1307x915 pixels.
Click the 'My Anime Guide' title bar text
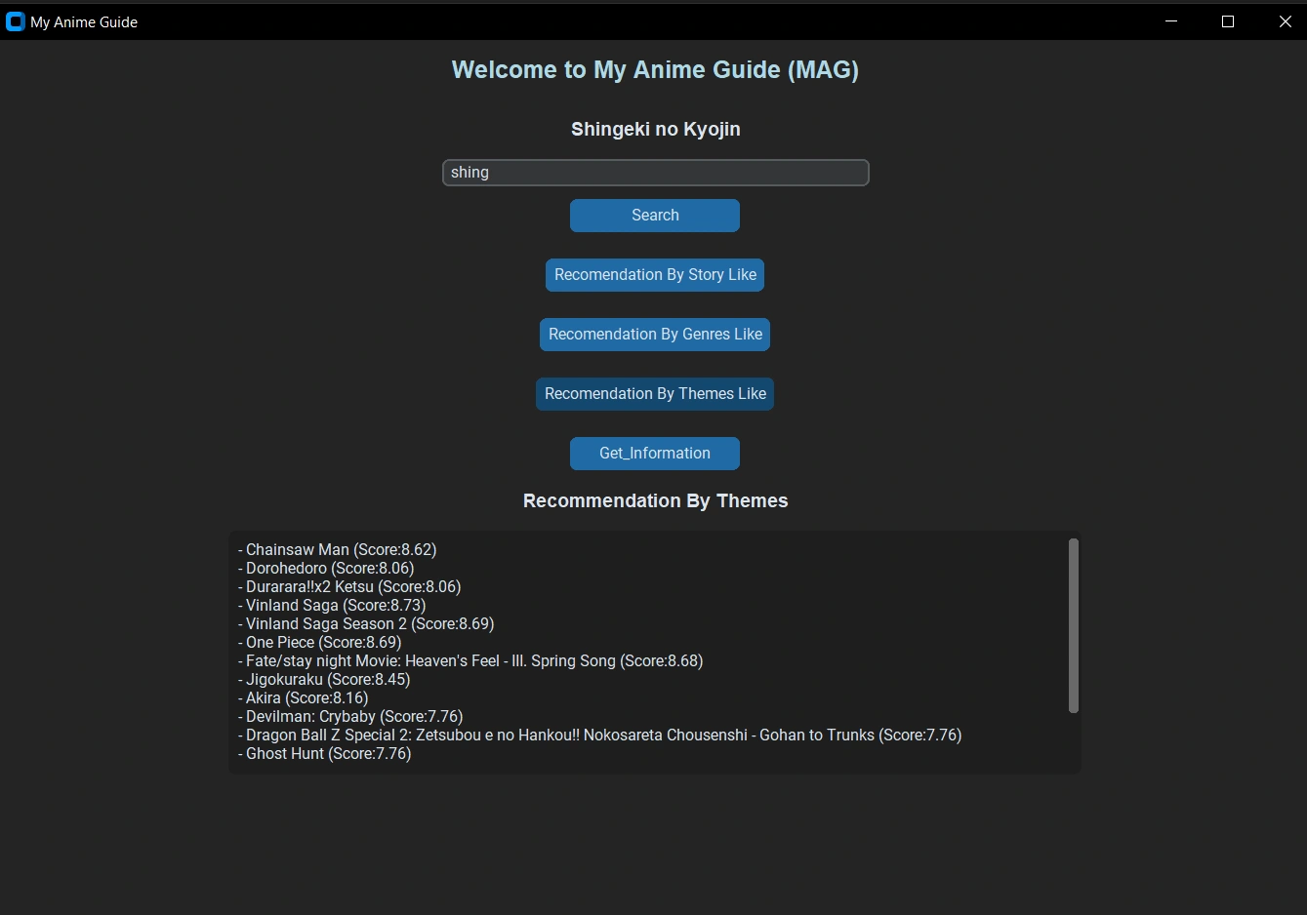click(84, 21)
